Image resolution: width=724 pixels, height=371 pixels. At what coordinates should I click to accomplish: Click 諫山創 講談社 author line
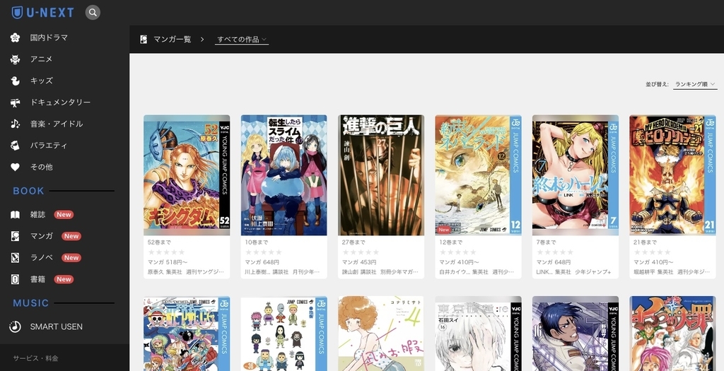[380, 272]
